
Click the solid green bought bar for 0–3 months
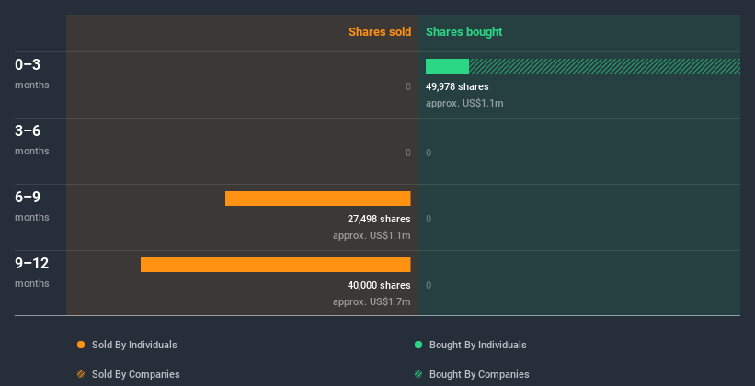(x=447, y=66)
